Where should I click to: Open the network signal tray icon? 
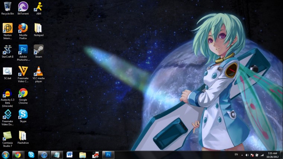point(262,155)
